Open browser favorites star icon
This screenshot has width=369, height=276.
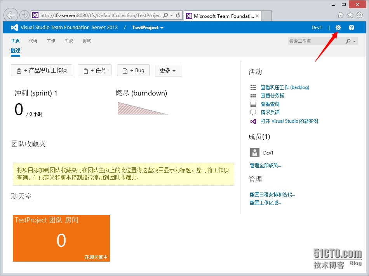coord(350,15)
